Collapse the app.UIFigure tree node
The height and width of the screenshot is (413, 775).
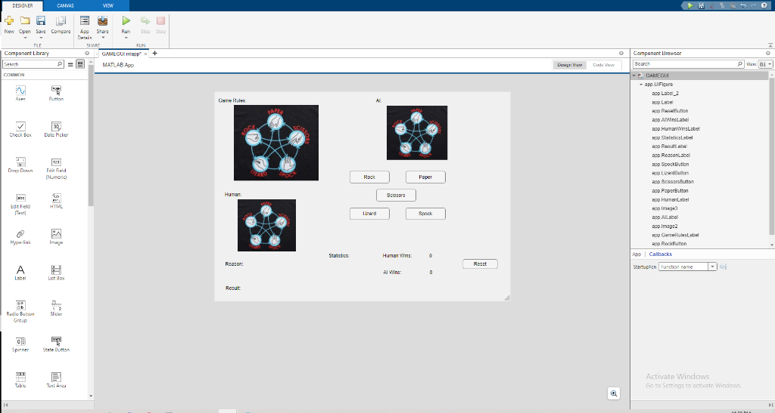[641, 85]
